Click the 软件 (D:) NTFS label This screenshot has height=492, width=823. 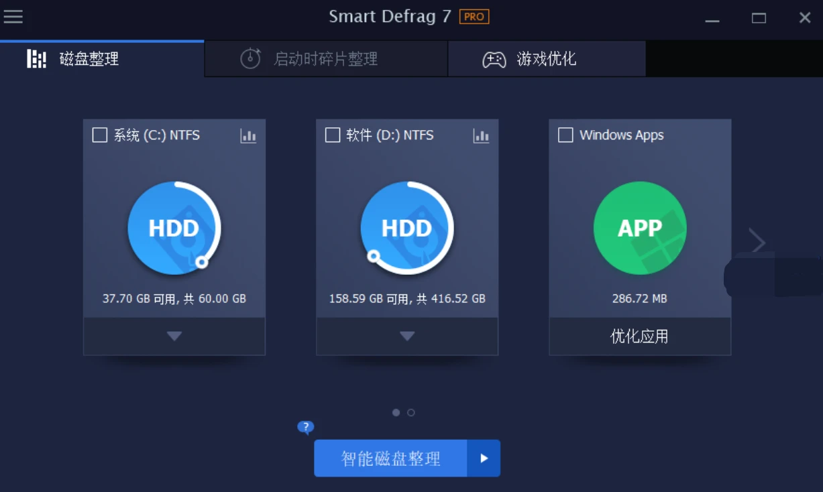390,135
